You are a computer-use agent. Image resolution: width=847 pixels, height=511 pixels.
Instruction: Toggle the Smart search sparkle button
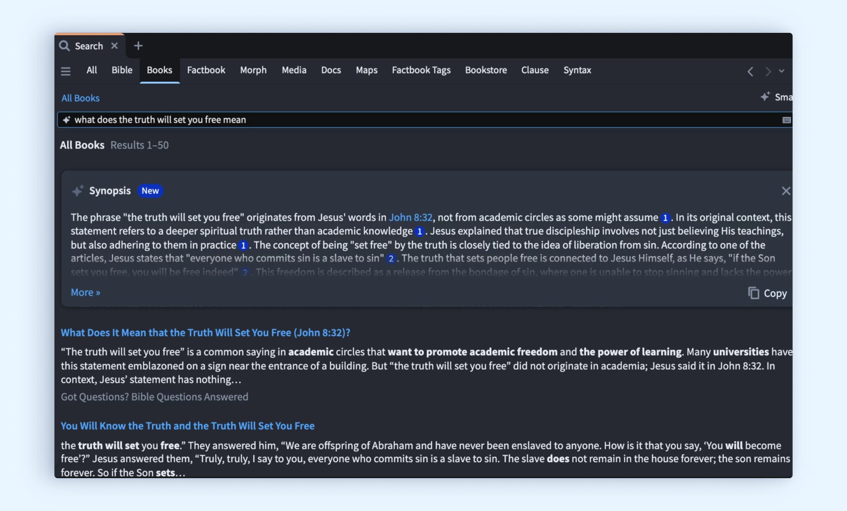(x=776, y=97)
